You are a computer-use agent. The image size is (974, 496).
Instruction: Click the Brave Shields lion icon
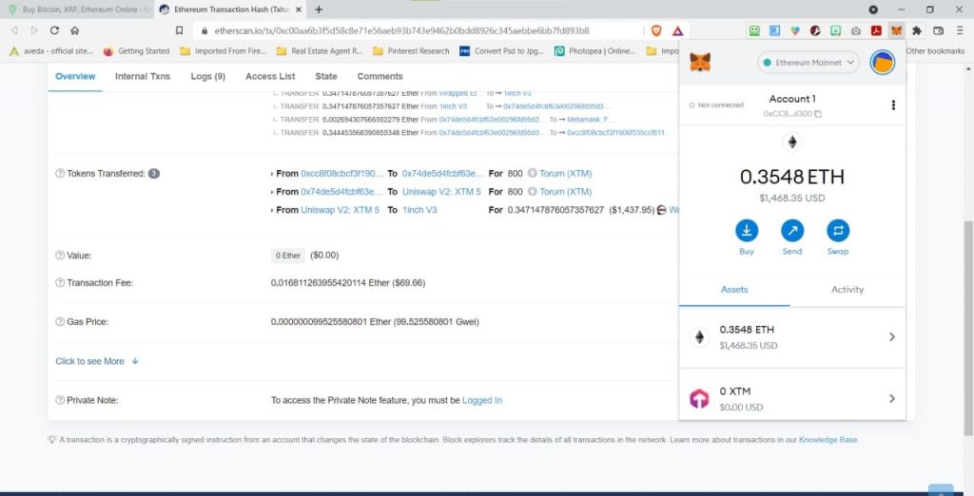click(x=656, y=29)
